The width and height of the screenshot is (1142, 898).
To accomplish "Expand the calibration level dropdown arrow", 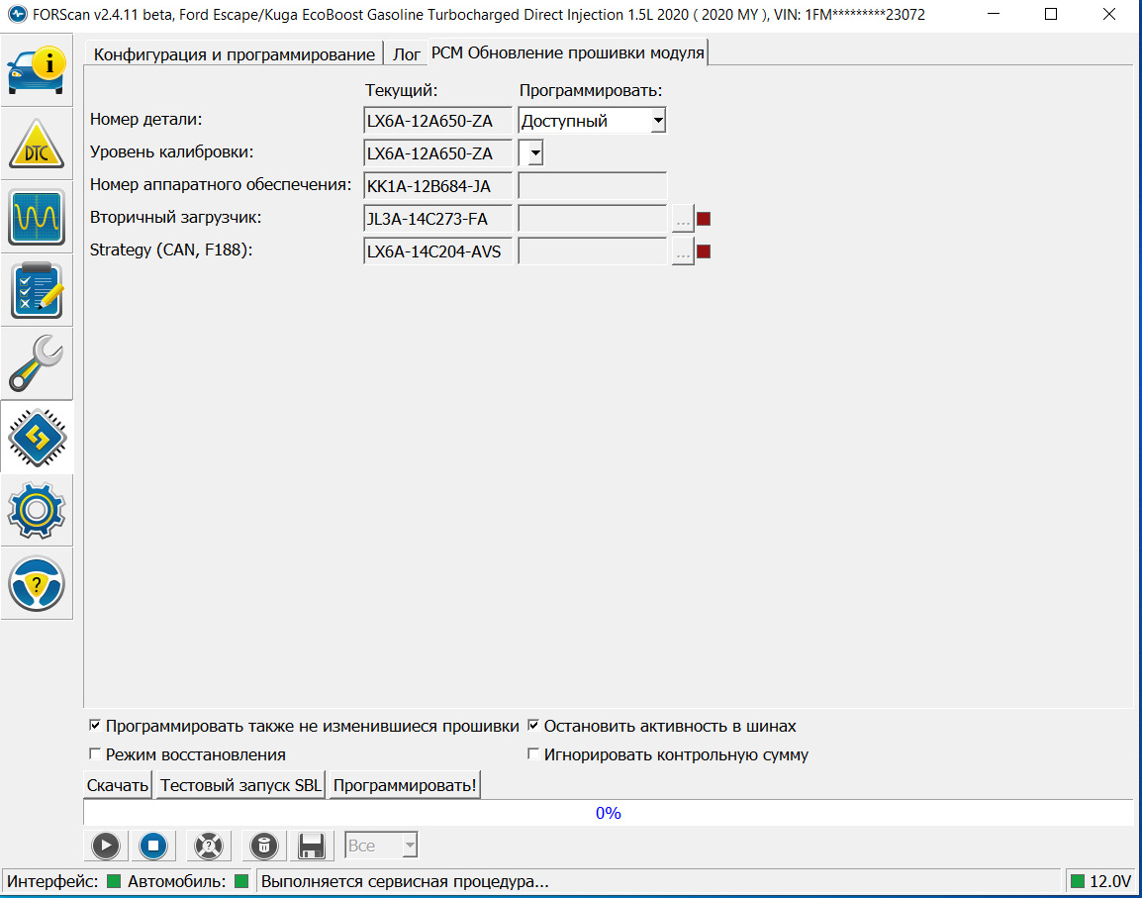I will 533,152.
